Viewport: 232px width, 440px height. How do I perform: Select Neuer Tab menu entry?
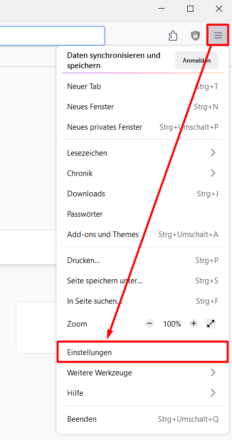pos(143,86)
